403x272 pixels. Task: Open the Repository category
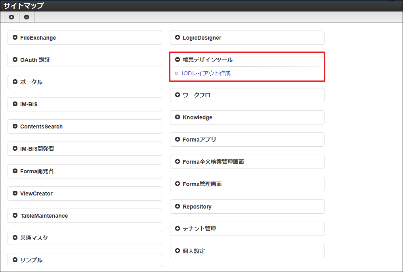coord(178,207)
